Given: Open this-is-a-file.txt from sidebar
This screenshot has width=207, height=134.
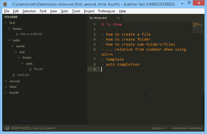Looking at the screenshot, I should (x=31, y=34).
